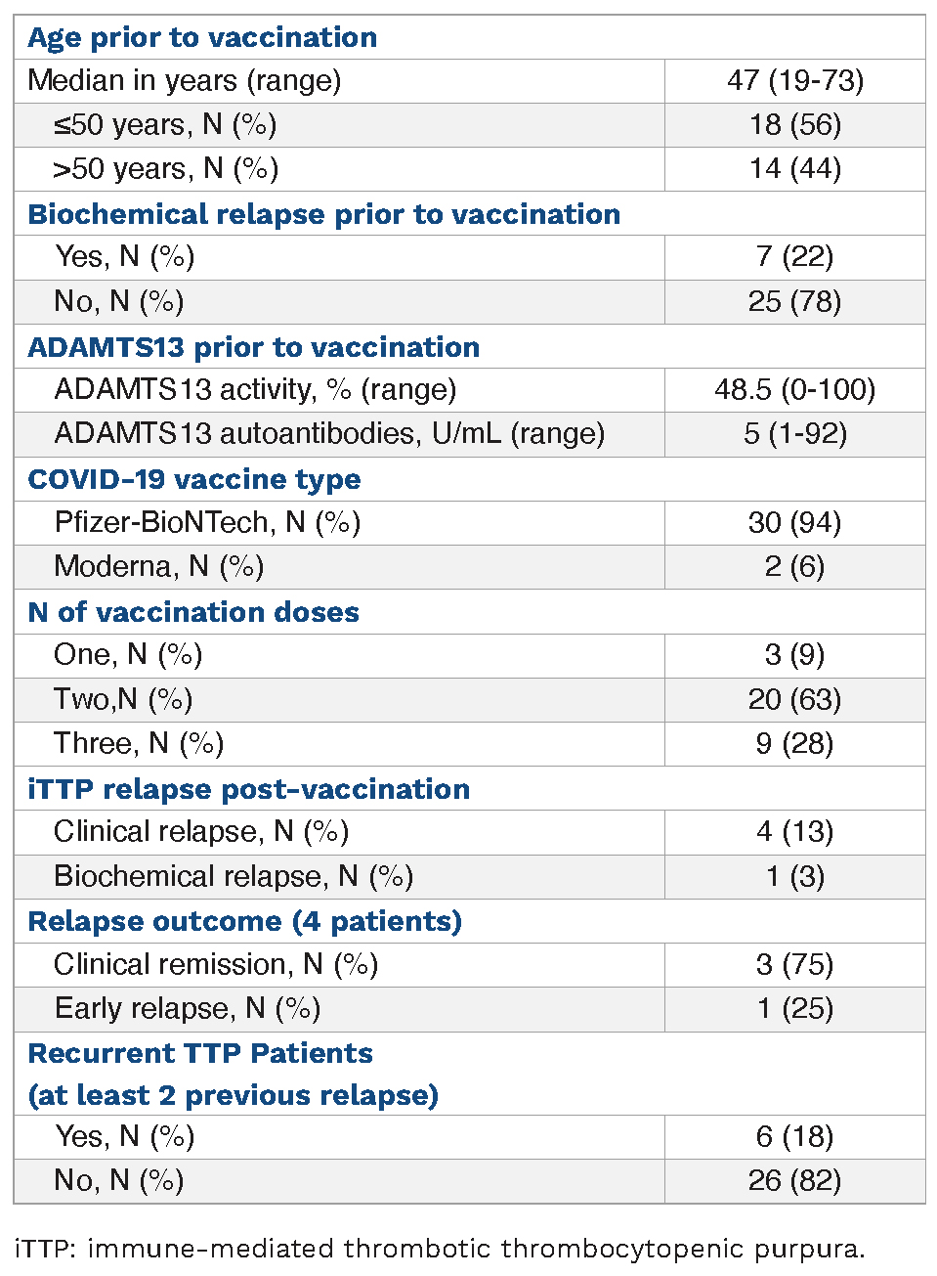Click the "ADAMTS13 activity, % (range)" row label
The width and height of the screenshot is (937, 1276).
(x=255, y=389)
